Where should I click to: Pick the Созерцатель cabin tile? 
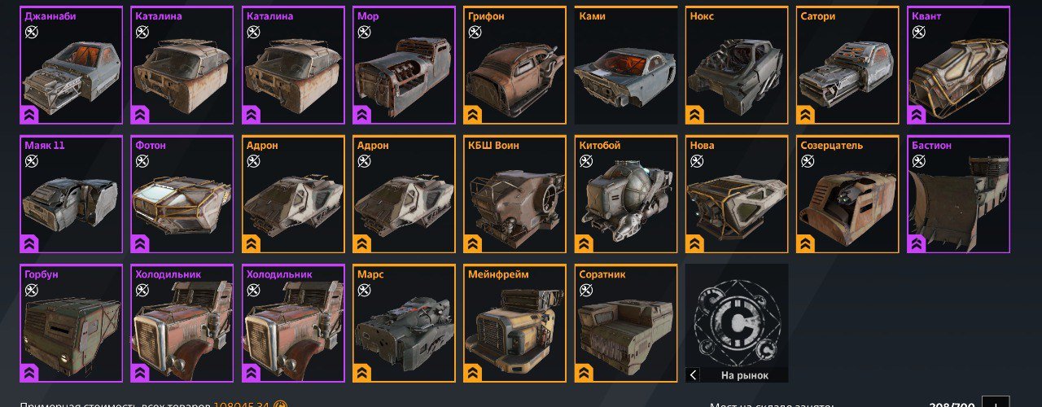point(847,195)
